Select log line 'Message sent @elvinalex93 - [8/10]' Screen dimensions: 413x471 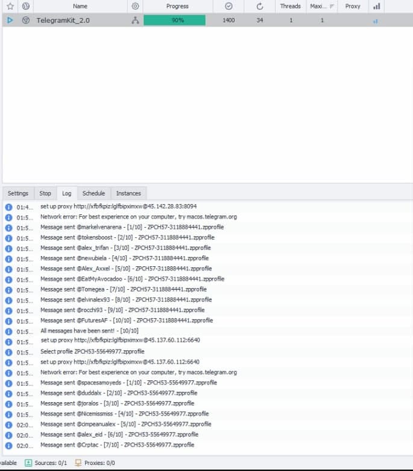126,300
